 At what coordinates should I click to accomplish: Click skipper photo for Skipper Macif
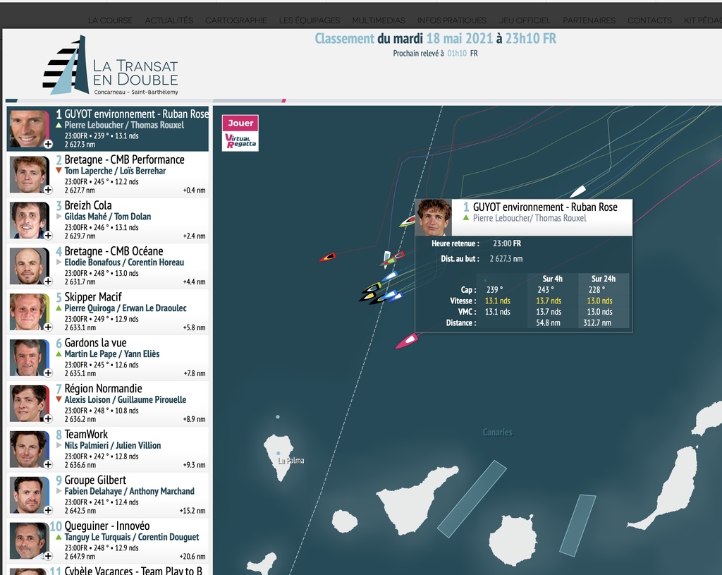[29, 311]
